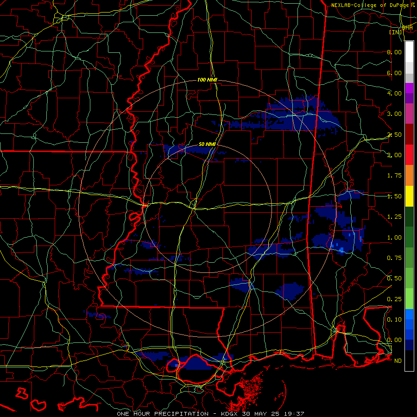Click the 100 NMI range ring label
The height and width of the screenshot is (417, 417).
click(207, 80)
